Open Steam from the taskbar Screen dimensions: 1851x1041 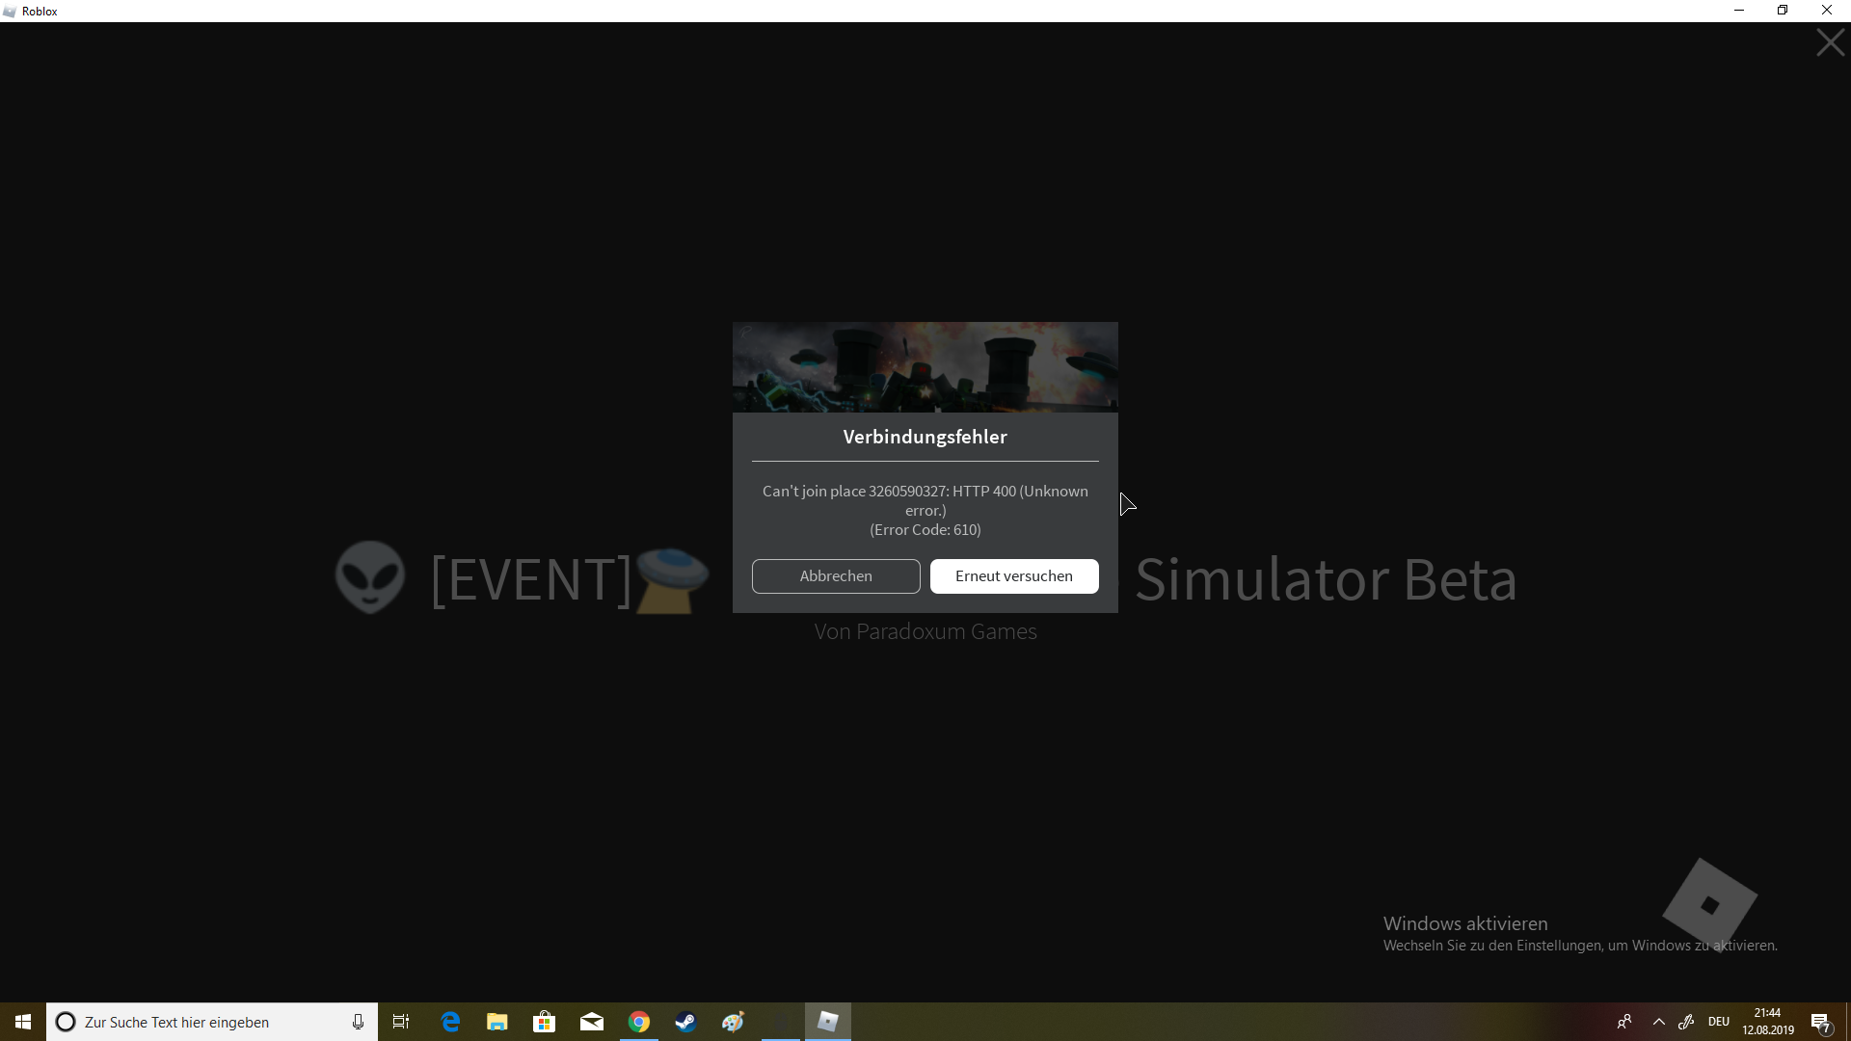(685, 1022)
